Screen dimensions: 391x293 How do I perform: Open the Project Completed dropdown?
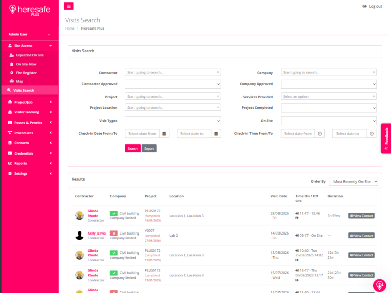click(x=328, y=108)
